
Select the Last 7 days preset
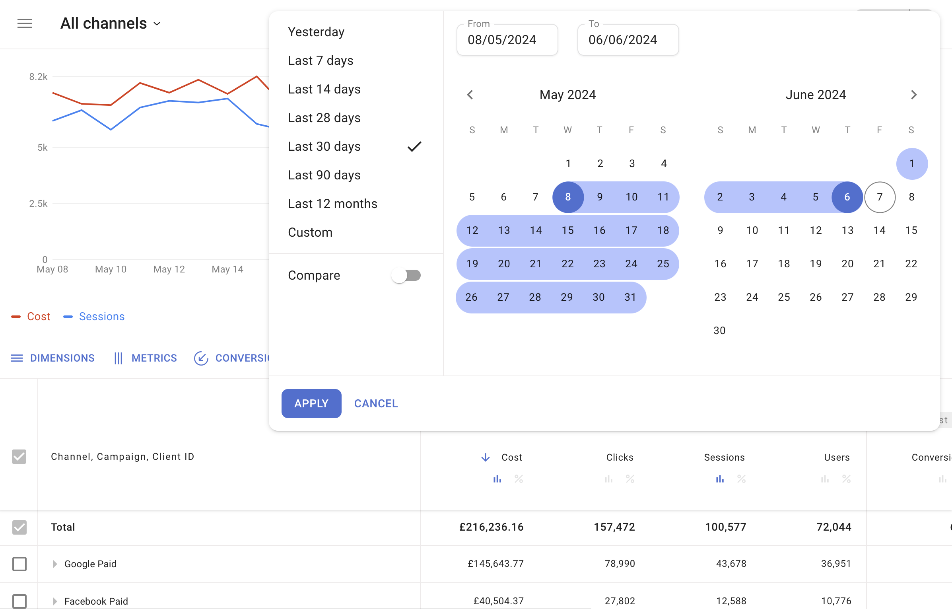point(320,60)
